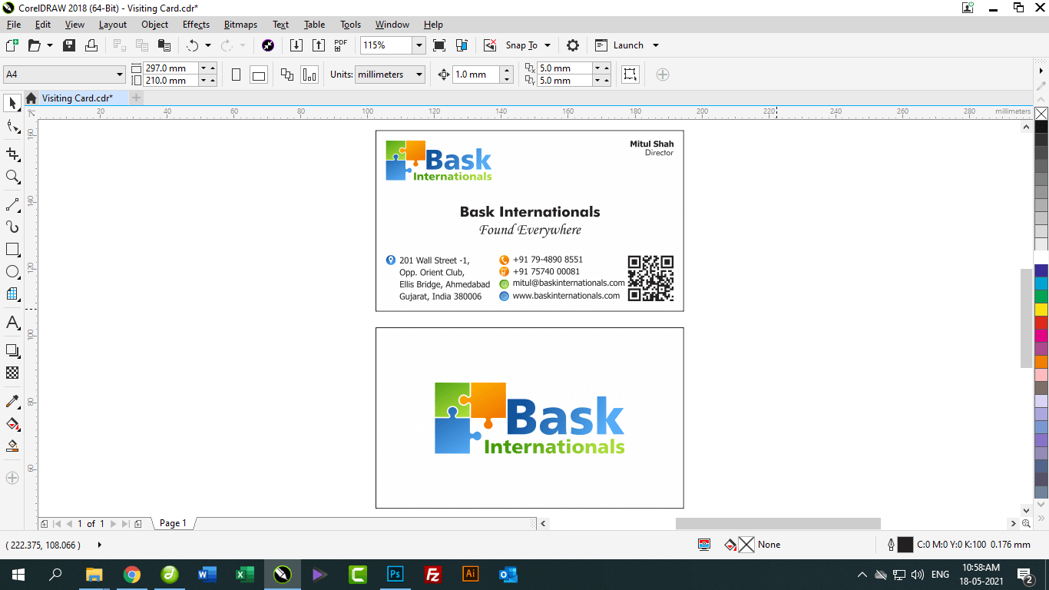1049x590 pixels.
Task: Select the Ellipse tool
Action: click(x=12, y=272)
